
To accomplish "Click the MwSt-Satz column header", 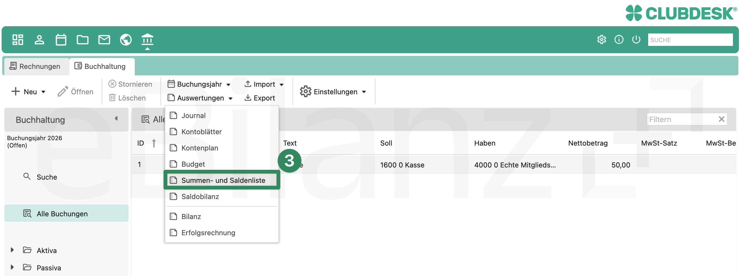I will point(659,143).
